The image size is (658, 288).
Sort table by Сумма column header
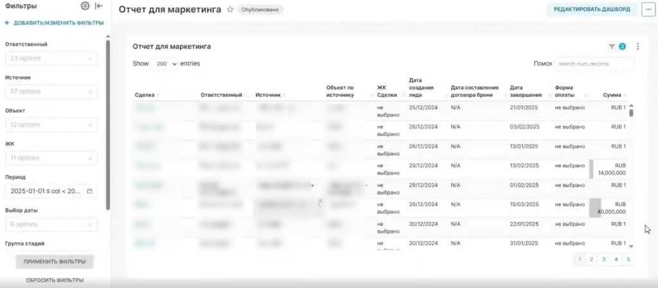612,95
